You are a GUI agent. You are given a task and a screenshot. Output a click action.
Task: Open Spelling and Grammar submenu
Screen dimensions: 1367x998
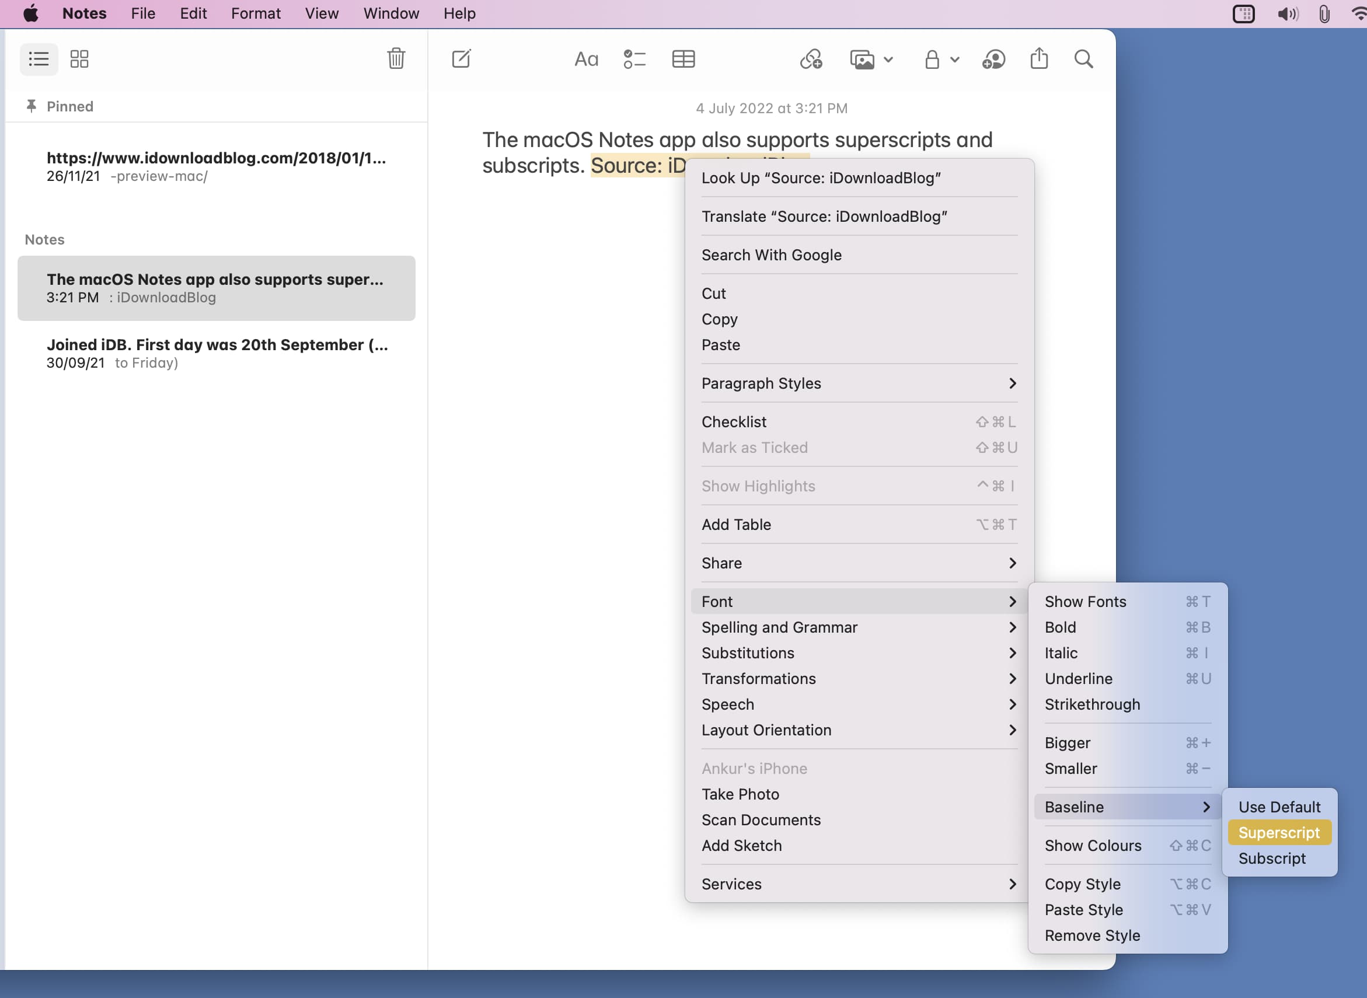(859, 627)
